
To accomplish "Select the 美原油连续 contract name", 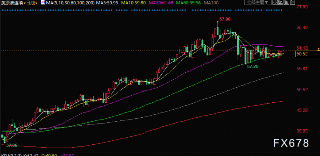I will point(12,3).
